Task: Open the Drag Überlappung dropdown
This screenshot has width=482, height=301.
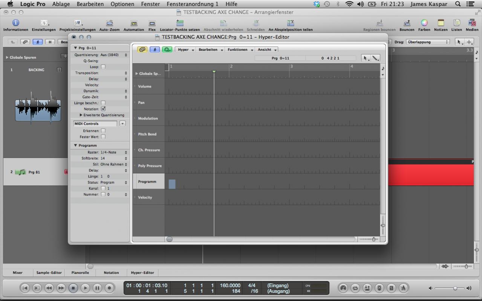Action: 428,42
